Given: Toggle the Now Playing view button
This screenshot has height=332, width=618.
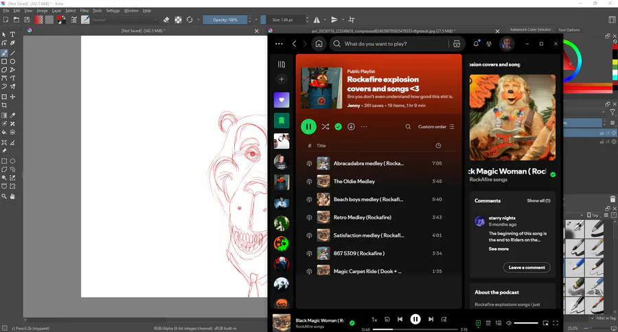Looking at the screenshot, I should pos(478,323).
